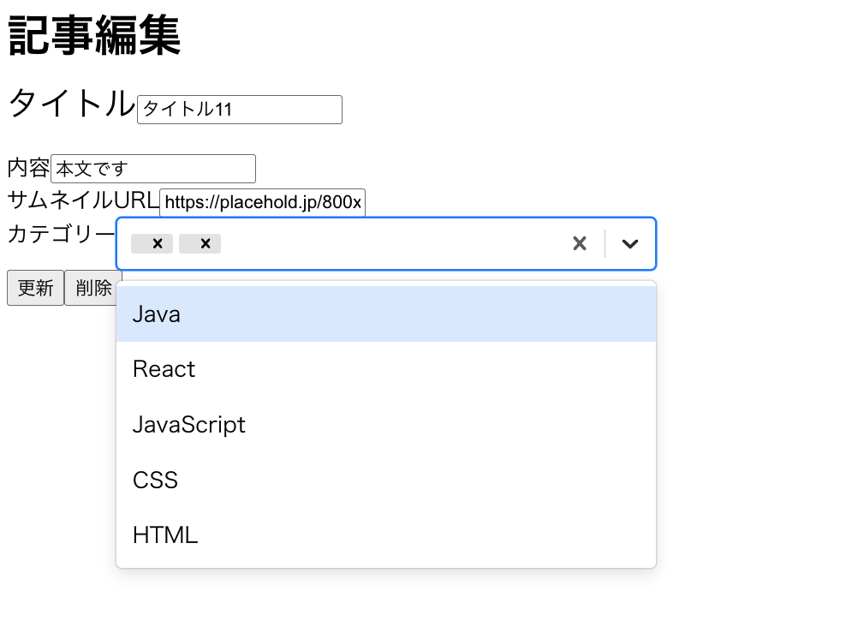Image resolution: width=852 pixels, height=627 pixels.
Task: Clear all selected categories using the large × icon
Action: (579, 243)
